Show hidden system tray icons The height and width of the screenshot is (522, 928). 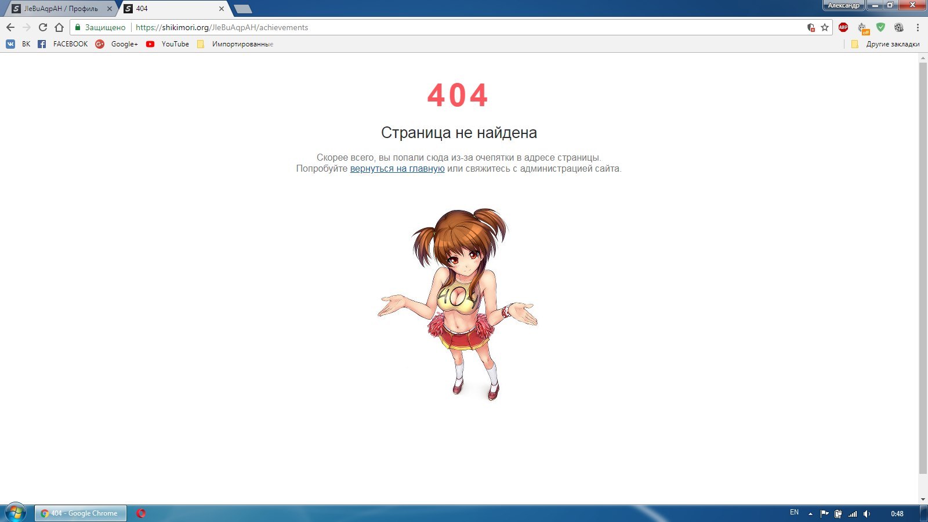tap(810, 514)
